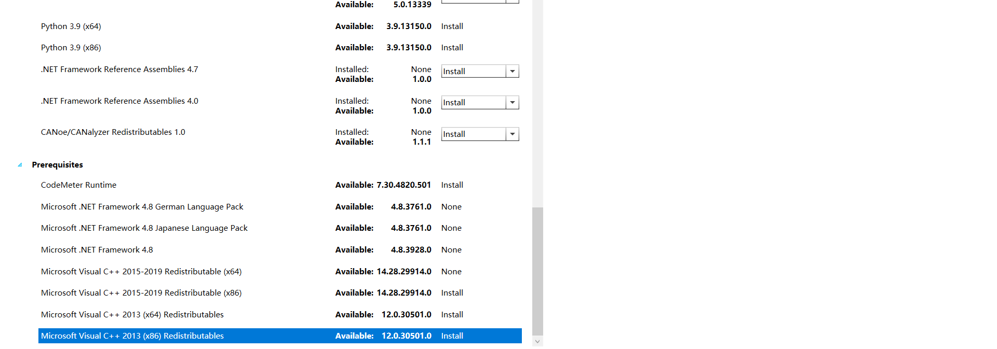
Task: Click None action for Microsoft .NET Framework 4.8
Action: 451,250
